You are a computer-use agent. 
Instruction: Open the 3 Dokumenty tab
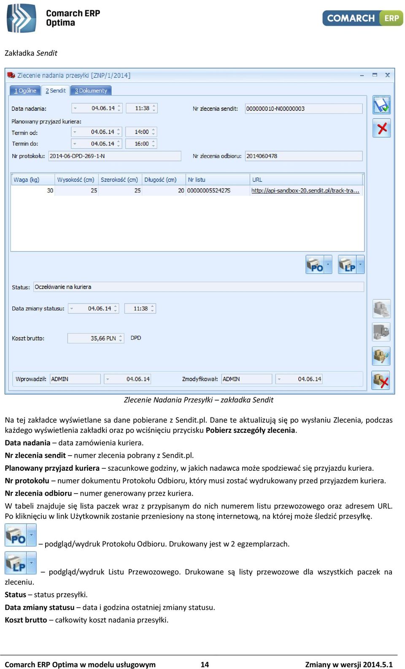[91, 90]
